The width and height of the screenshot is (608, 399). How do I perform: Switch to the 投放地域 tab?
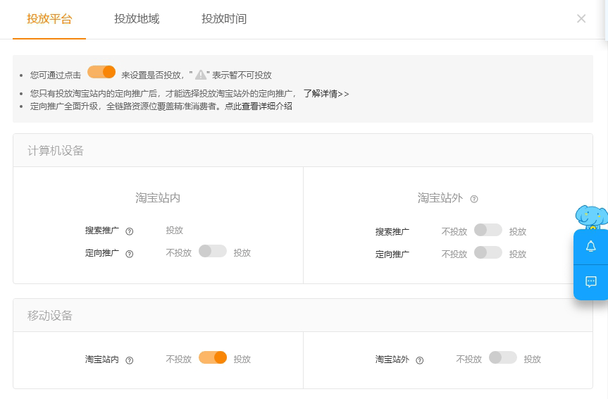[x=137, y=19]
